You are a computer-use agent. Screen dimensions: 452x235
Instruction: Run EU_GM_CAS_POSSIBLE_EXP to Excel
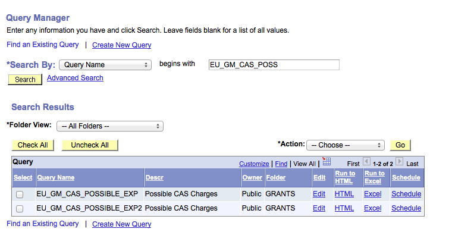tap(373, 194)
